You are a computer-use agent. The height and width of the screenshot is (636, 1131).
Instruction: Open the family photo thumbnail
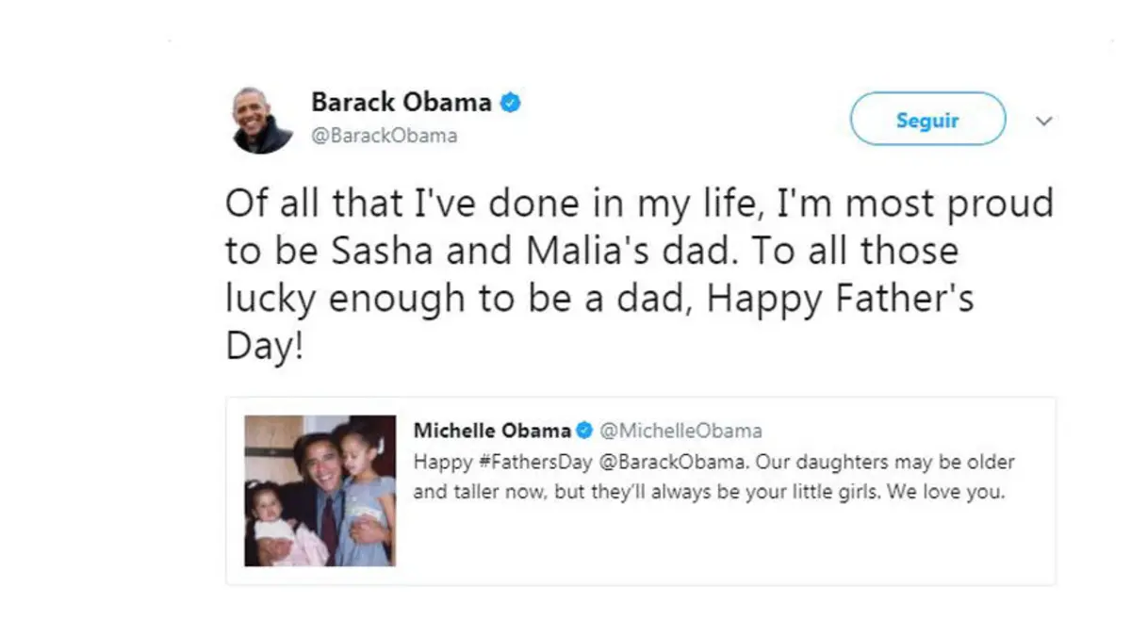pos(320,491)
